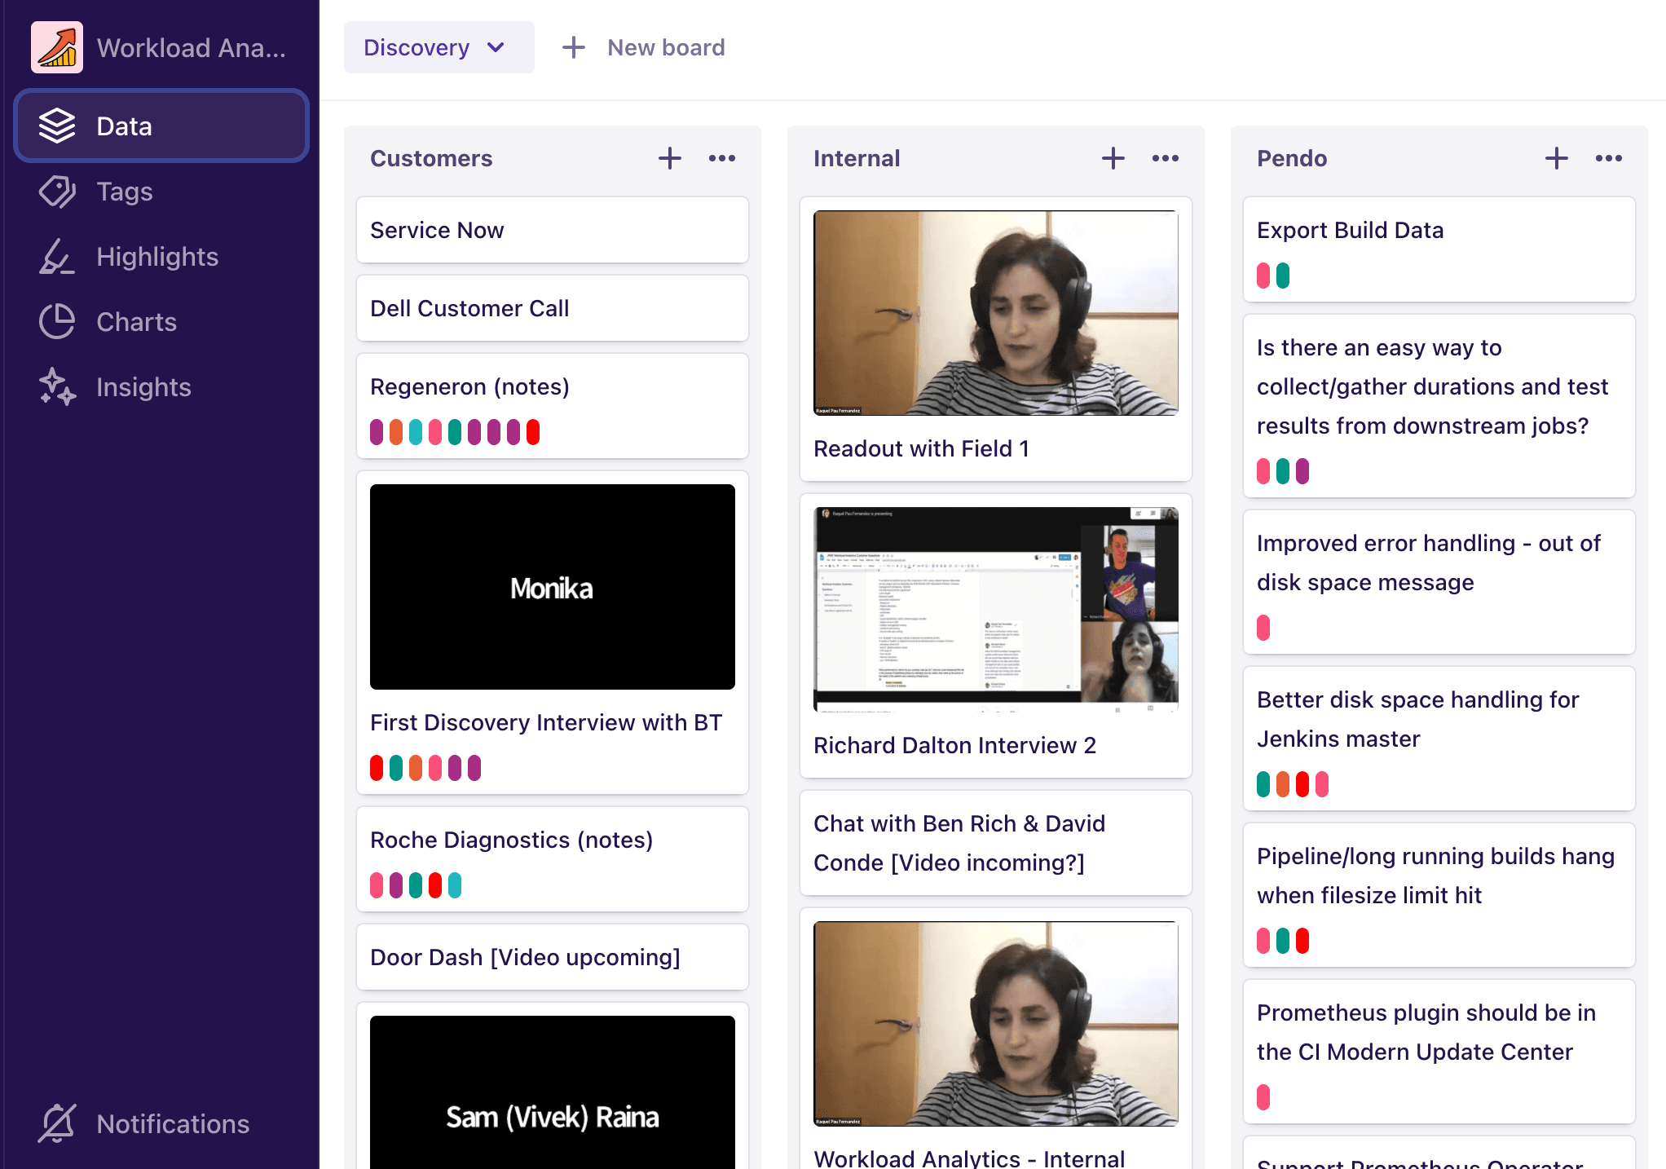This screenshot has width=1666, height=1169.
Task: Click the Workload Analytics project logo icon
Action: tap(57, 47)
